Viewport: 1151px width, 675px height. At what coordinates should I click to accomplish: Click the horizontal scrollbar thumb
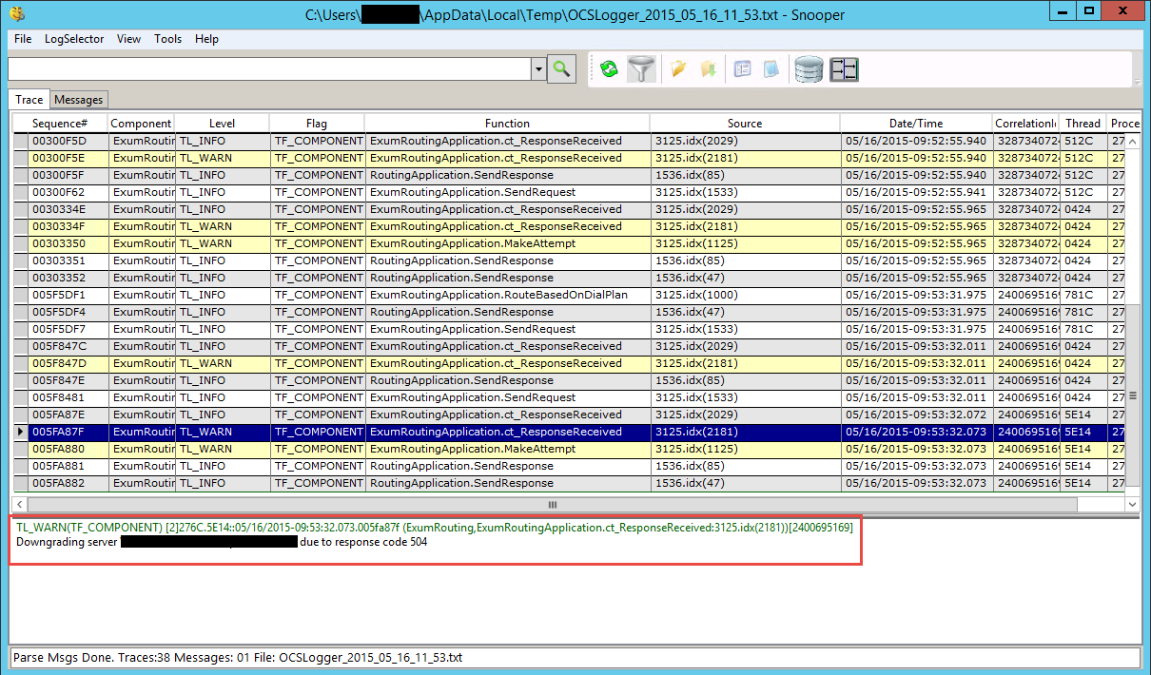pos(552,505)
